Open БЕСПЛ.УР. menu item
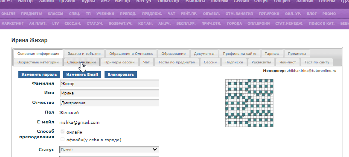Screen dimensions: 349x157 coord(186,23)
